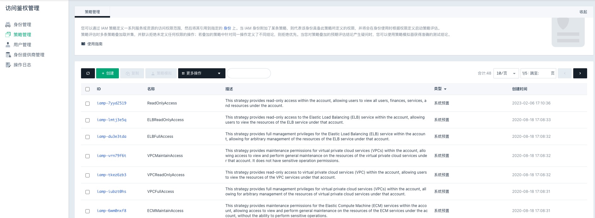
Task: Click the previous page arrow
Action: [x=565, y=73]
